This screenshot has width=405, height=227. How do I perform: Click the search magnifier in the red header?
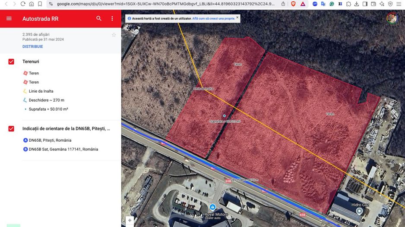[x=99, y=19]
